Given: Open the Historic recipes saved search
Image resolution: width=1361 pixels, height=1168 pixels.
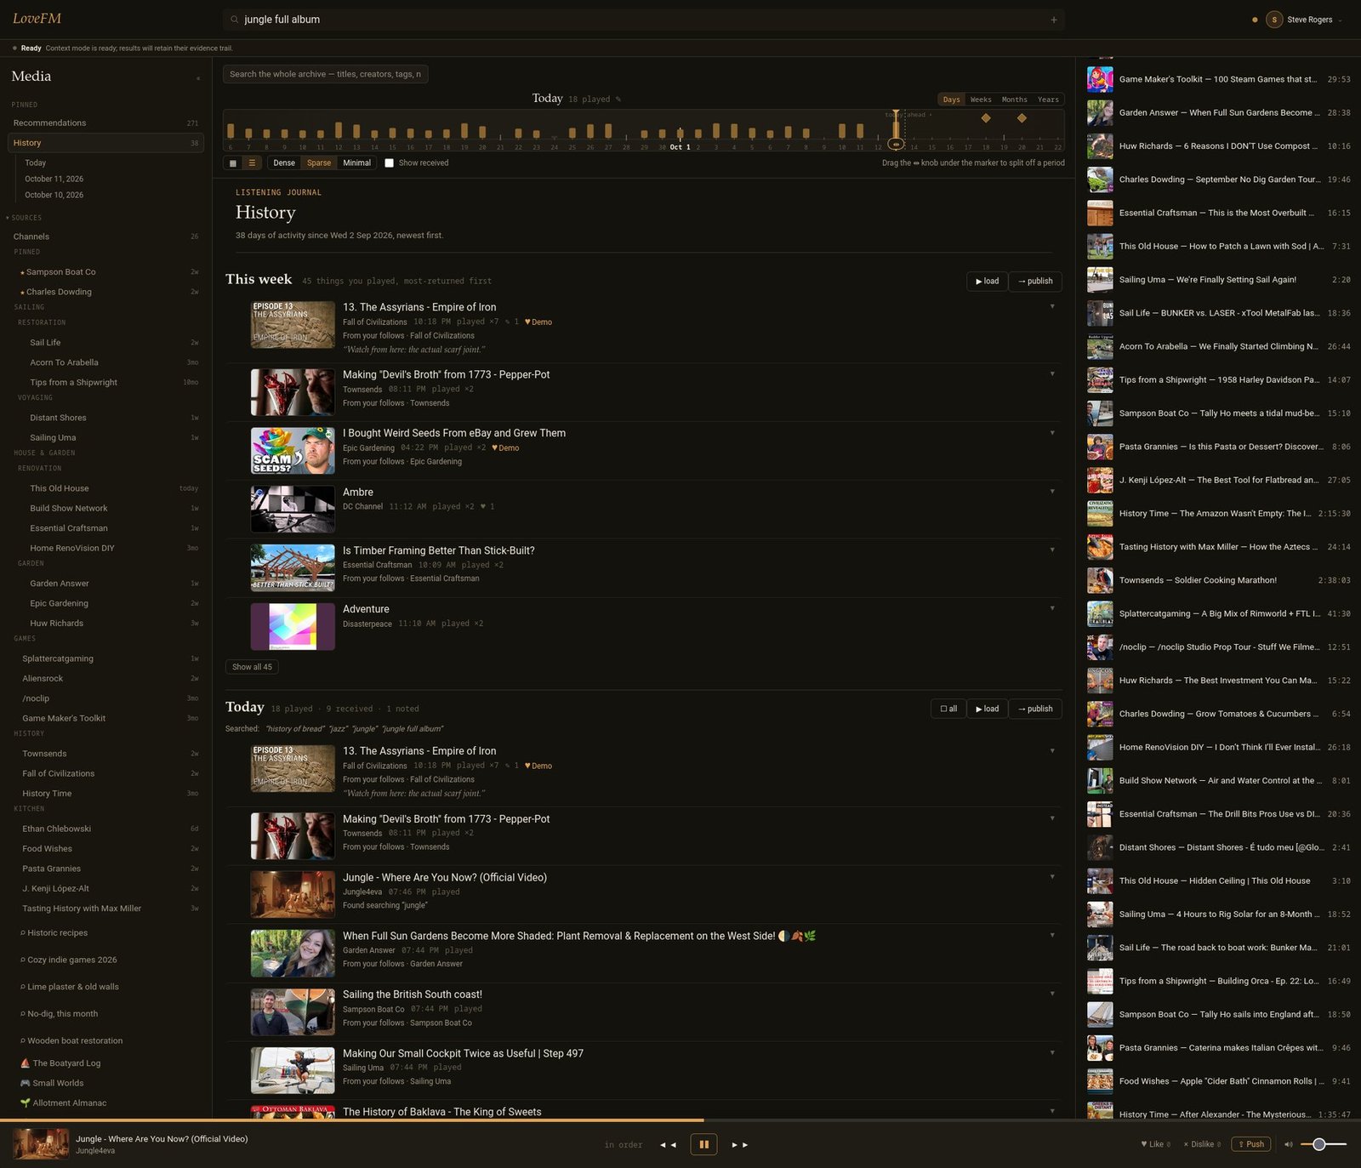Looking at the screenshot, I should click(57, 933).
